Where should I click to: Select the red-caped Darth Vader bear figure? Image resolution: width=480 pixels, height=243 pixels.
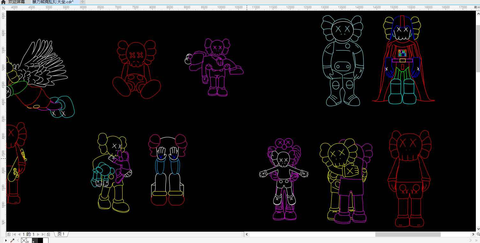coord(403,59)
